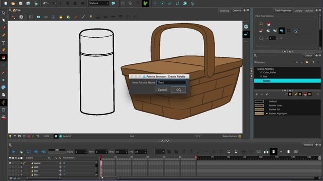Click the red playhead at frame one
This screenshot has height=181, width=323.
pyautogui.click(x=101, y=157)
